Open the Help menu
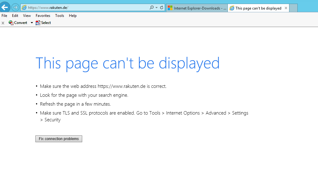Image resolution: width=318 pixels, height=172 pixels. pyautogui.click(x=73, y=16)
